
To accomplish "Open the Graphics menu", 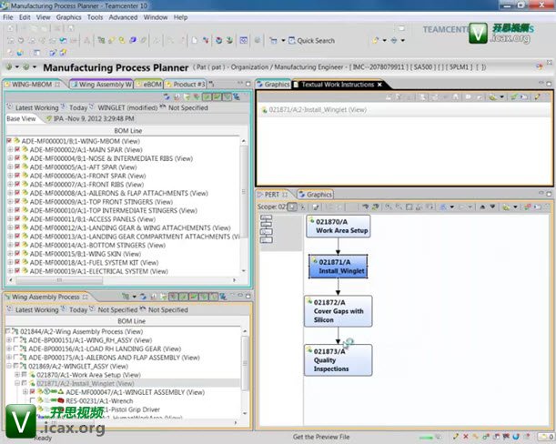I will (68, 17).
